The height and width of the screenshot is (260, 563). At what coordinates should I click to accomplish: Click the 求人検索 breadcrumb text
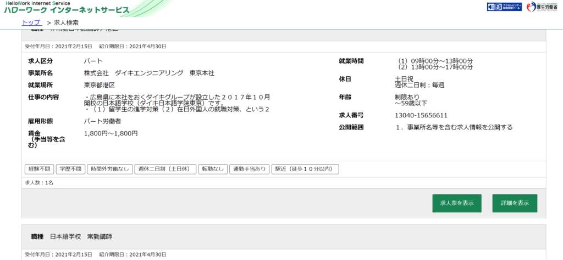pyautogui.click(x=66, y=22)
